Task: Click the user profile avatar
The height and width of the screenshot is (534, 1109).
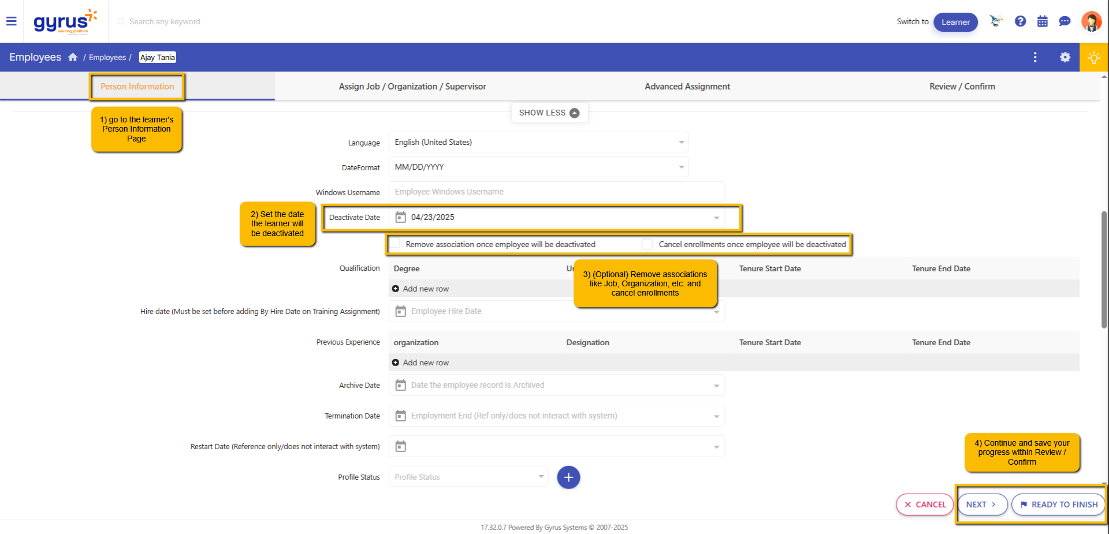Action: pos(1091,21)
